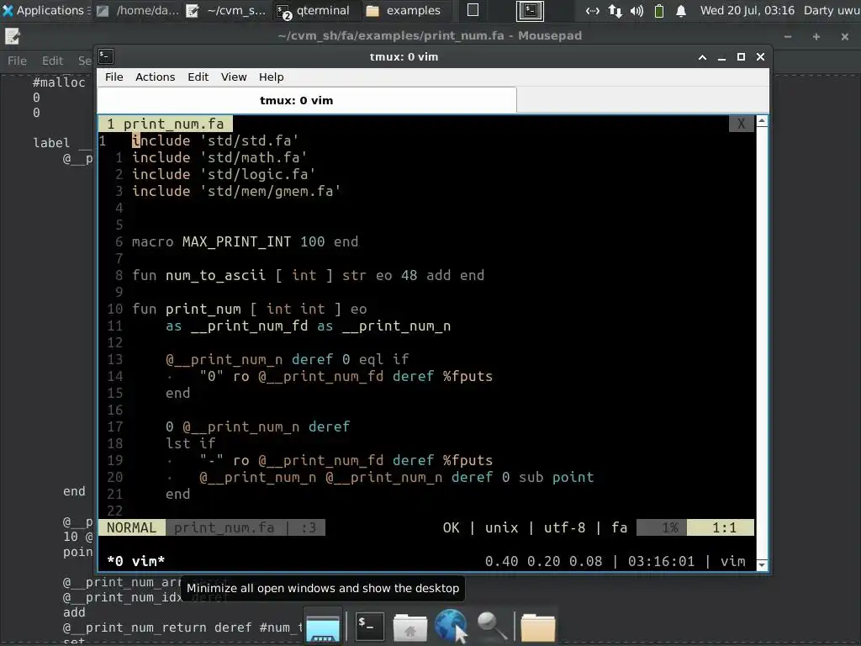
Task: Open the qterminal Help menu
Action: coord(272,77)
